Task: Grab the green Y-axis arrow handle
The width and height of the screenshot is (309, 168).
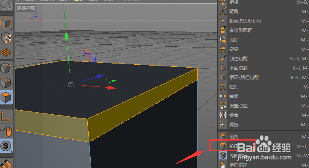Action: coord(66,36)
